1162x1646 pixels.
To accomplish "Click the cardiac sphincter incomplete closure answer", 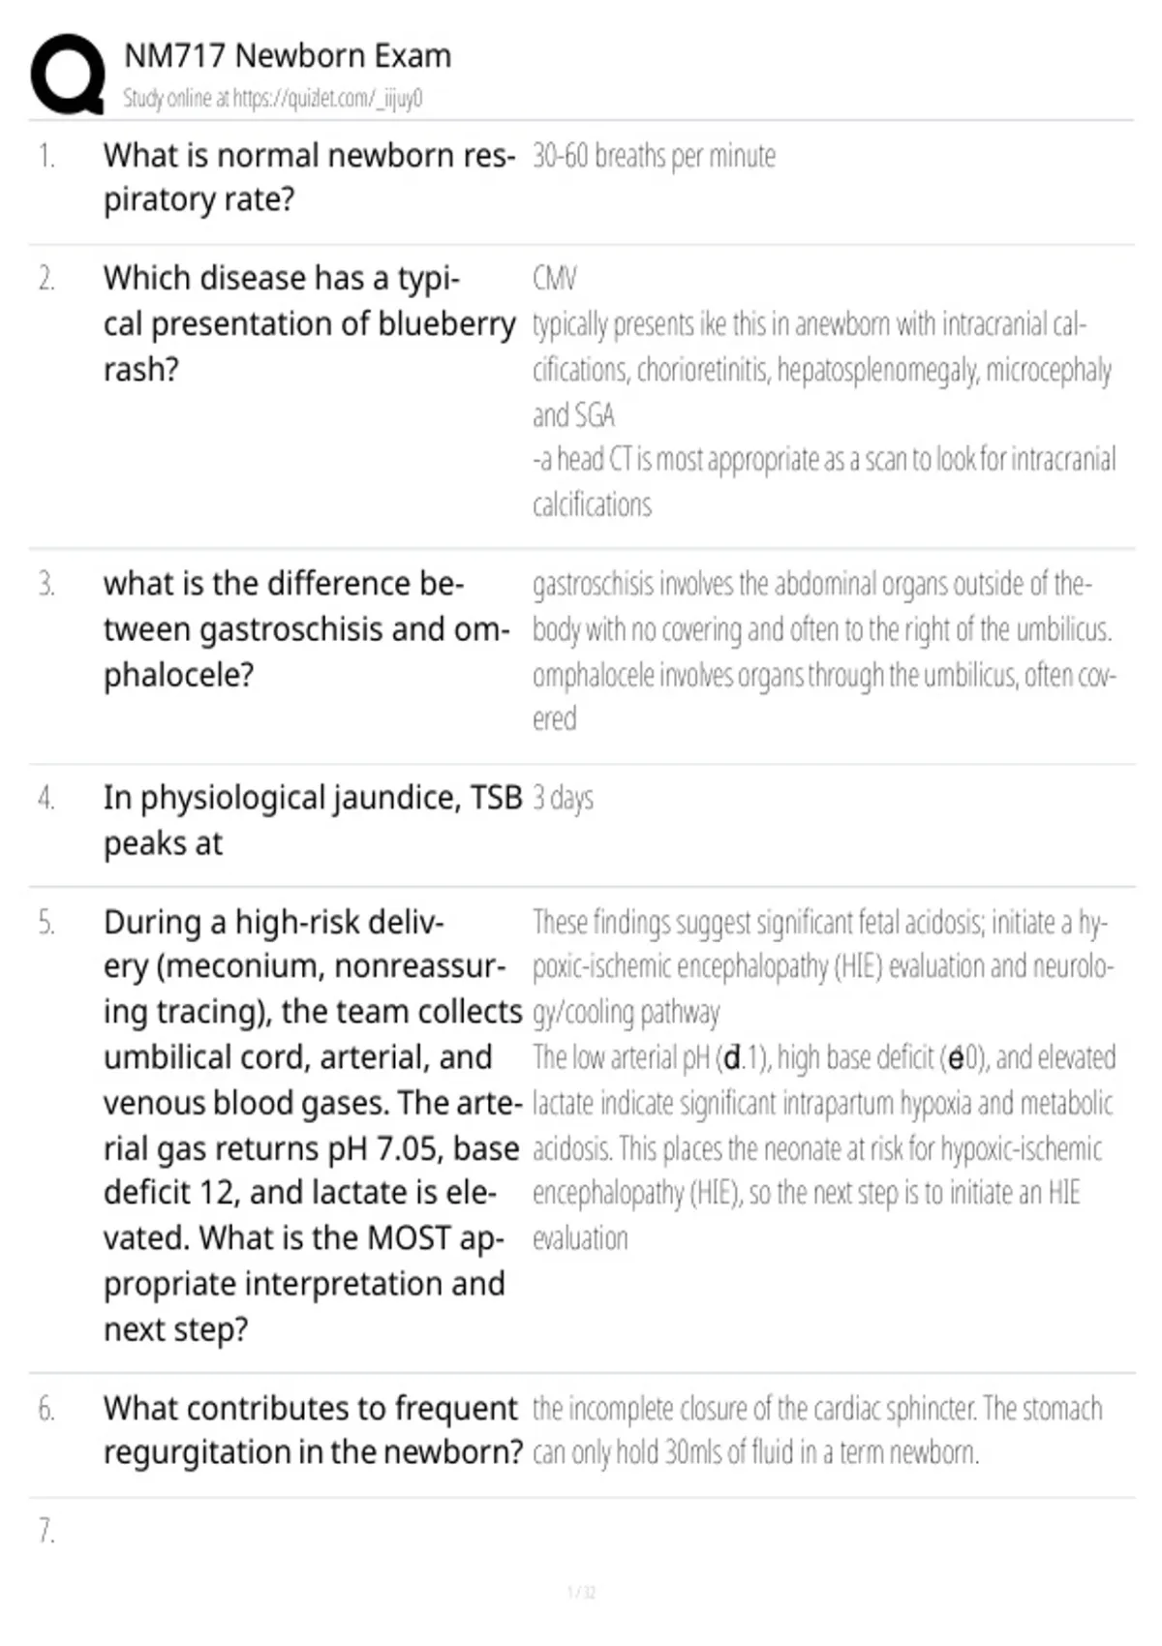I will click(817, 1430).
